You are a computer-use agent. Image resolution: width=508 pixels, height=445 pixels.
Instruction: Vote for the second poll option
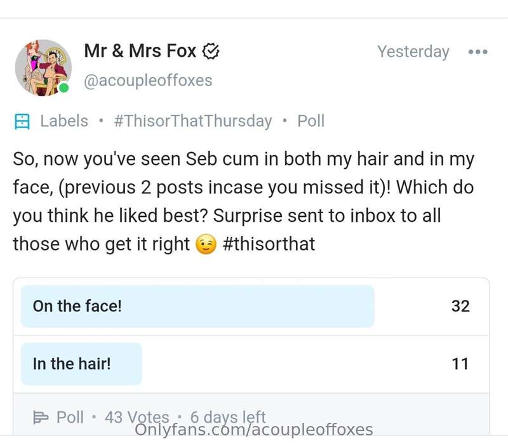click(x=81, y=364)
